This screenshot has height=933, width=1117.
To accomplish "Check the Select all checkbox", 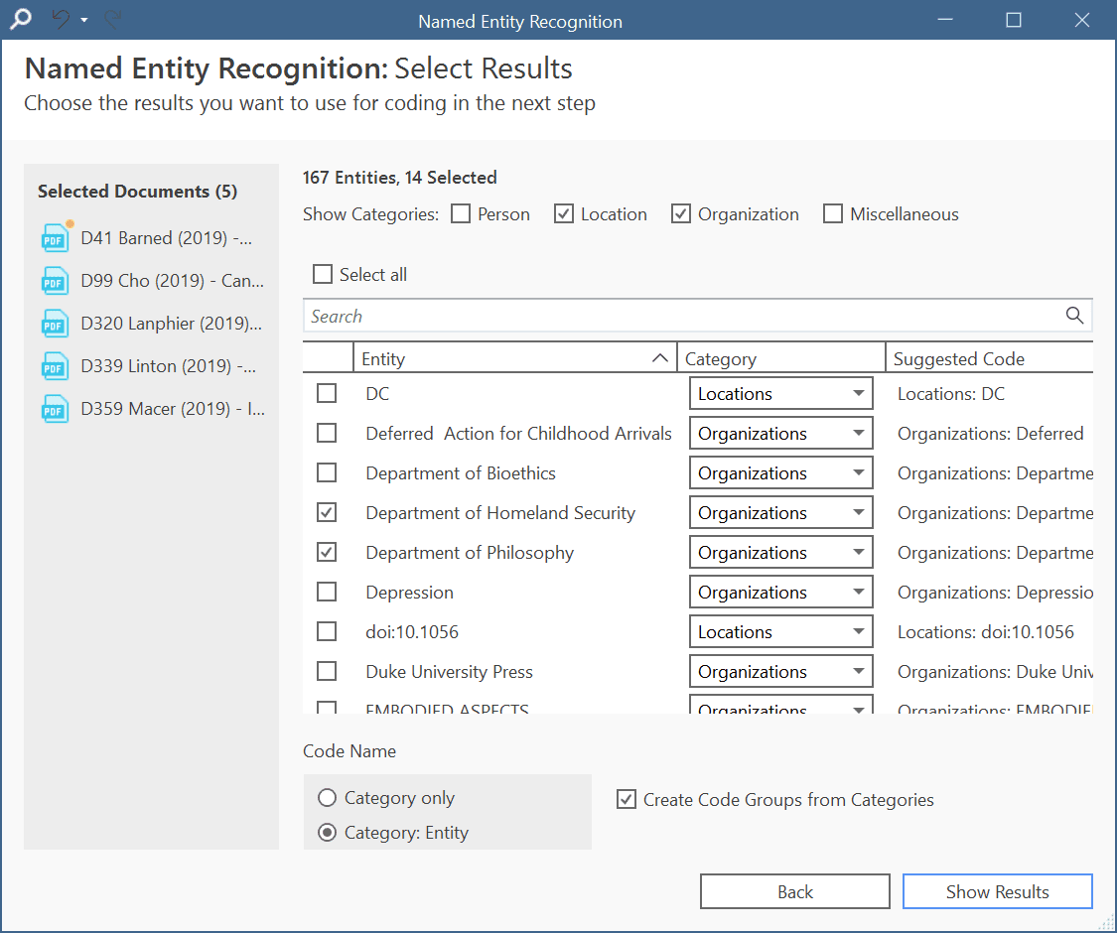I will (323, 274).
